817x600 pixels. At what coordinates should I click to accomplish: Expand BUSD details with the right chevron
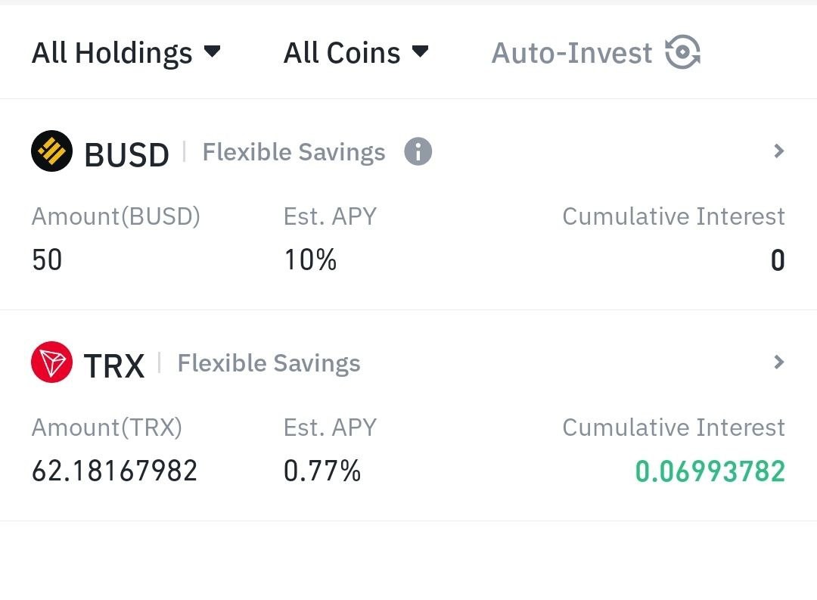click(x=778, y=151)
